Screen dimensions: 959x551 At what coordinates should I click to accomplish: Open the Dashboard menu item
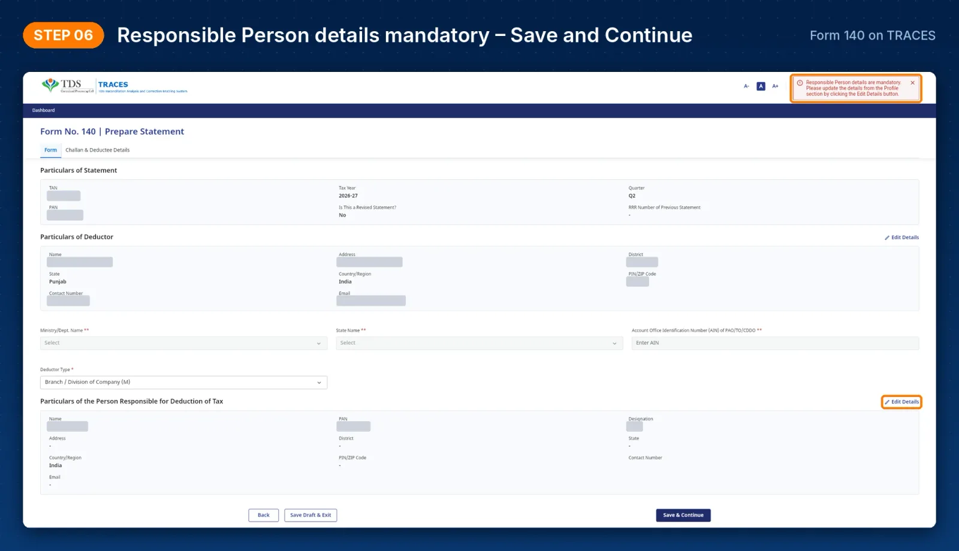43,110
